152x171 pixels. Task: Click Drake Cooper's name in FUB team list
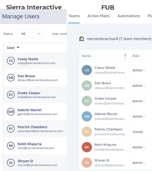click(106, 98)
